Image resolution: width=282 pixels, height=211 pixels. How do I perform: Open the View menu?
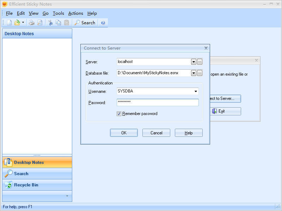tap(33, 13)
